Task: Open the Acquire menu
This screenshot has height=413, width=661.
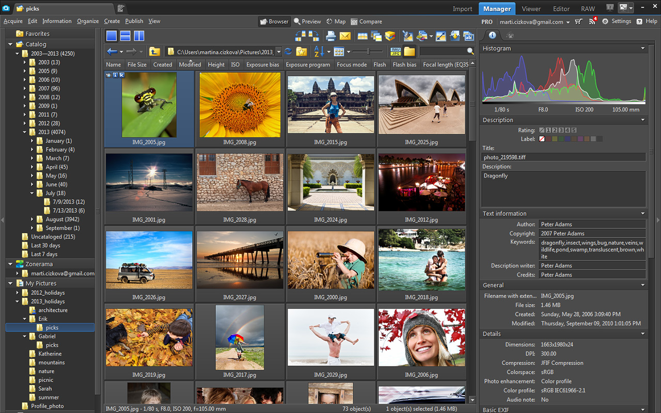Action: [13, 21]
